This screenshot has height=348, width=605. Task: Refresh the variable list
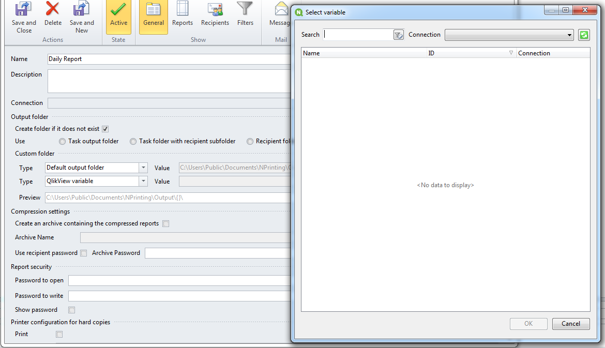(x=584, y=35)
